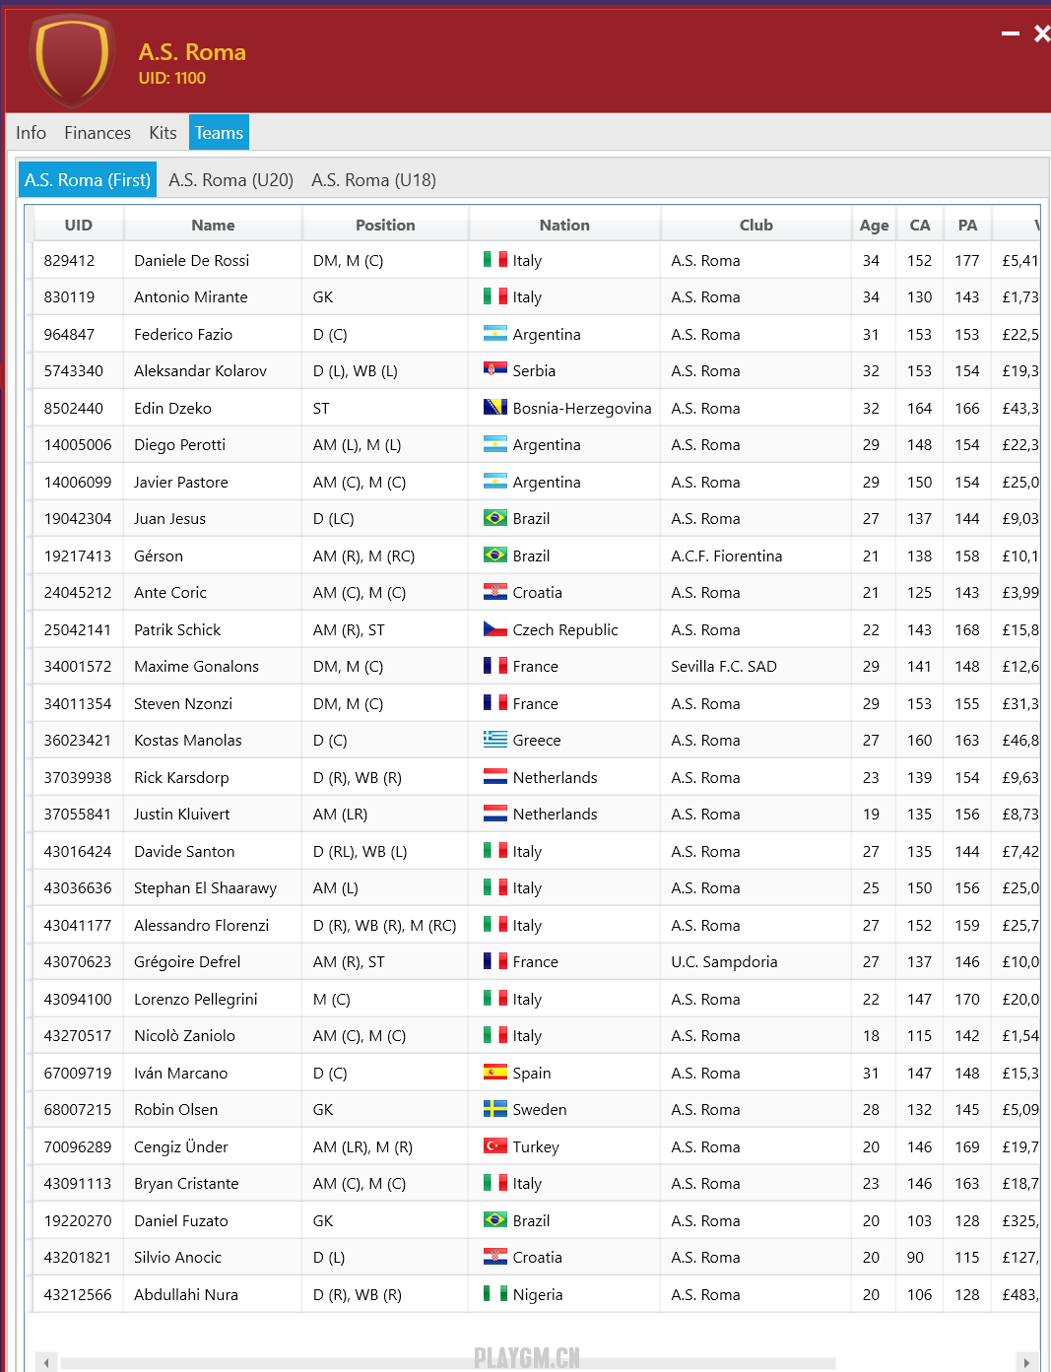Sort by the Age column header
Screen dimensions: 1051x1372
point(874,225)
